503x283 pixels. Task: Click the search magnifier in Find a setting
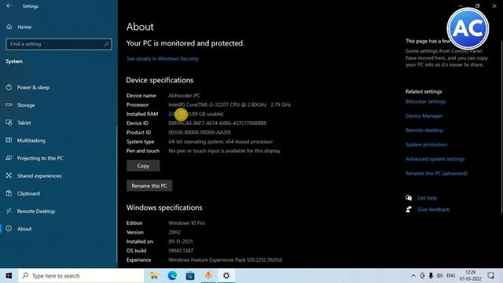coord(106,44)
